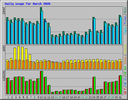Click the 1643 axis label

tap(4, 48)
